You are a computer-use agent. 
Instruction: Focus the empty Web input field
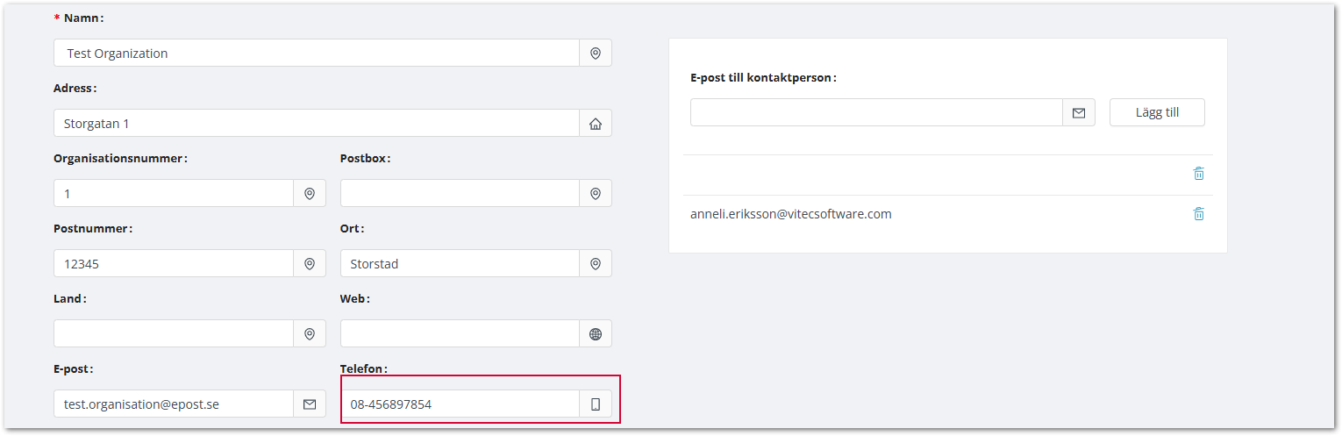click(x=460, y=333)
